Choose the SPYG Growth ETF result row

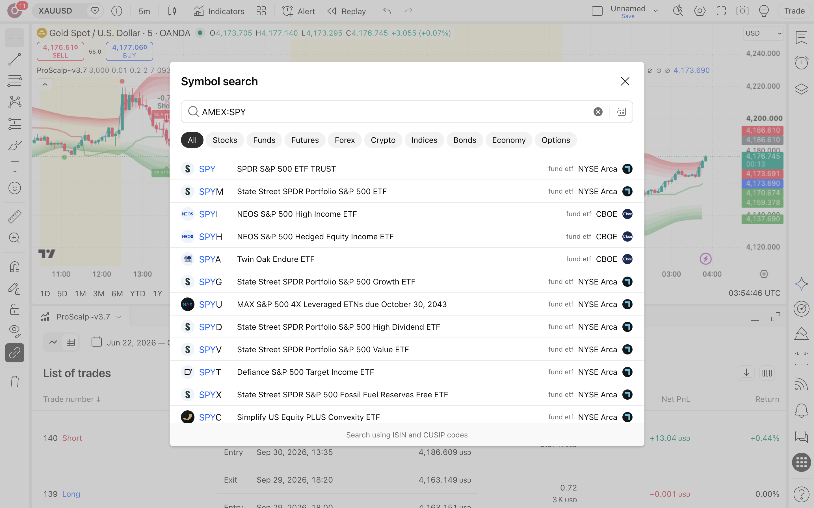click(407, 282)
